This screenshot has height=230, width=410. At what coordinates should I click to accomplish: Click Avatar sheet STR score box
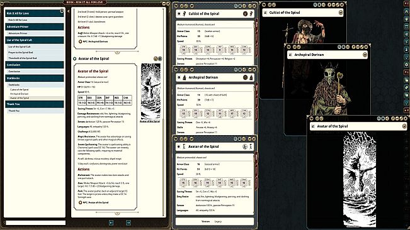coord(183,183)
